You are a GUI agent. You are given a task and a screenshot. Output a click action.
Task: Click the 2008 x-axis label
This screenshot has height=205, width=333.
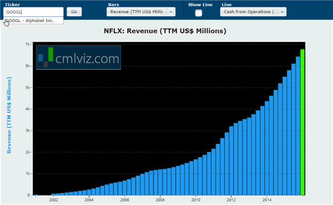coord(160,200)
